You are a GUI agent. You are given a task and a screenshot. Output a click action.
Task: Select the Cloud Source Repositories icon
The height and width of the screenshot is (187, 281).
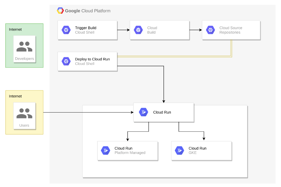pyautogui.click(x=210, y=30)
